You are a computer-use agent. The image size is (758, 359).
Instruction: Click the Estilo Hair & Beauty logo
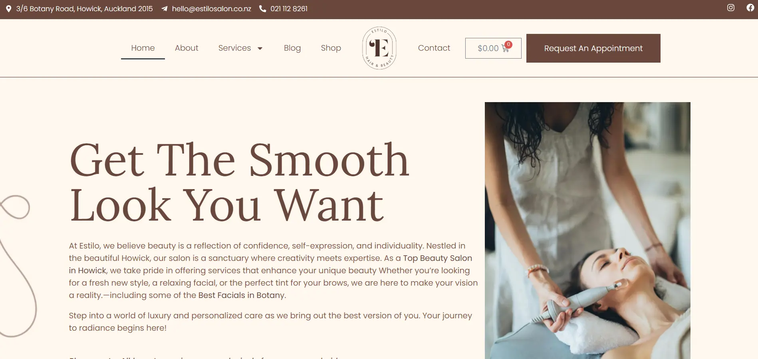coord(379,48)
